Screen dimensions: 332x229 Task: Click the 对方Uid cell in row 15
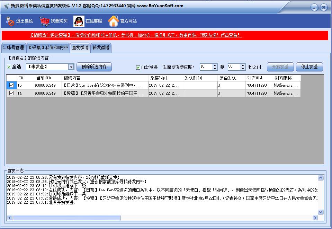[x=259, y=85]
